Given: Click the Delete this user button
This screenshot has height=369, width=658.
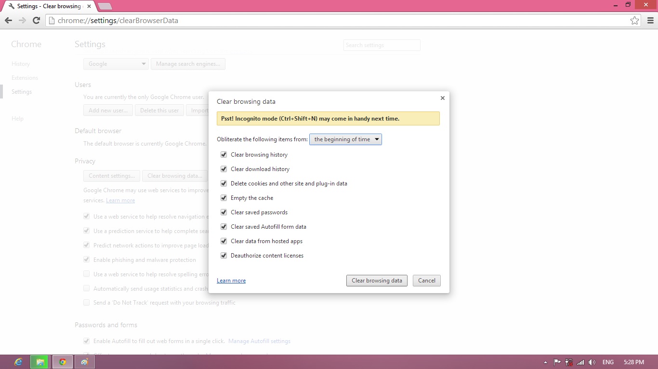Looking at the screenshot, I should pyautogui.click(x=159, y=111).
